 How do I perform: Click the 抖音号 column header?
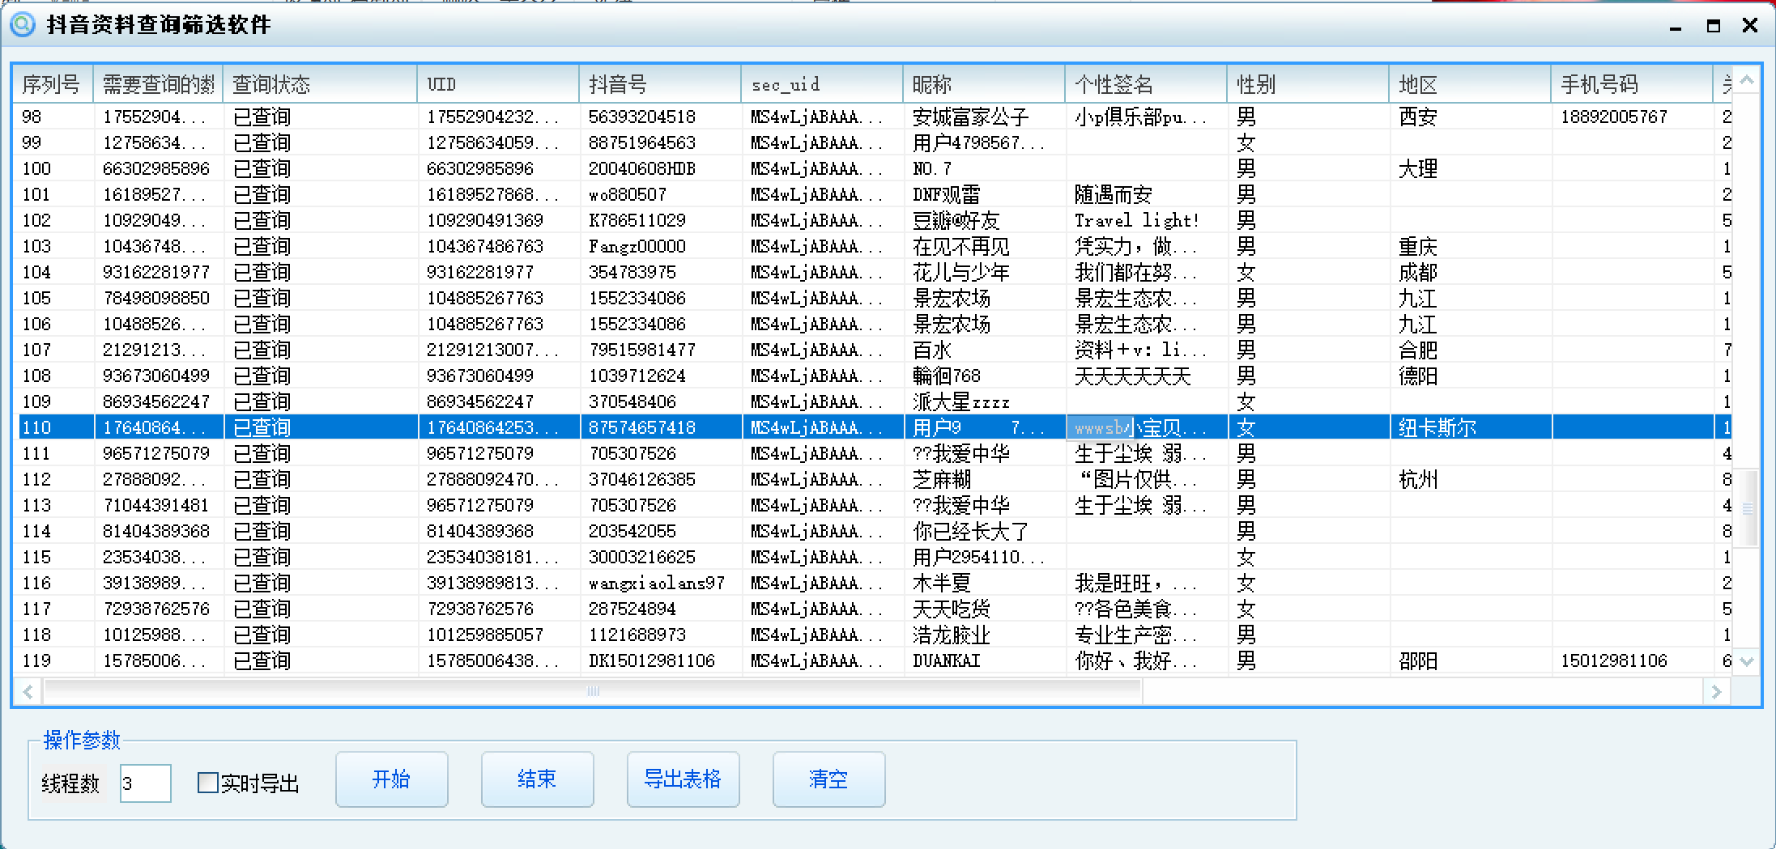pyautogui.click(x=660, y=84)
